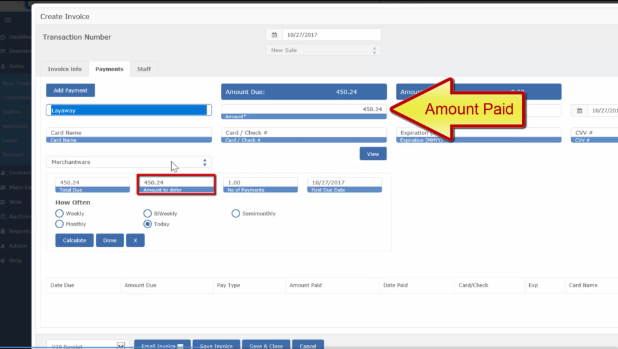
Task: Open the New Sale dropdown
Action: point(323,50)
